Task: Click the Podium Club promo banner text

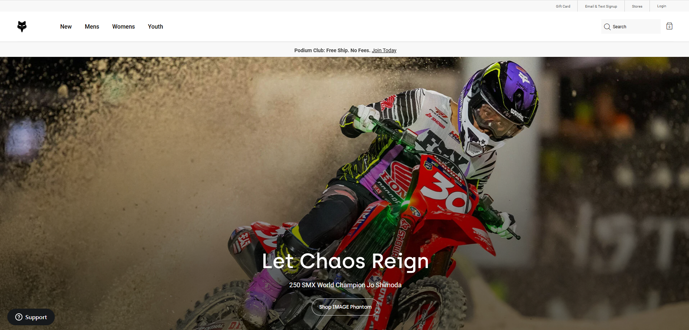Action: (332, 50)
